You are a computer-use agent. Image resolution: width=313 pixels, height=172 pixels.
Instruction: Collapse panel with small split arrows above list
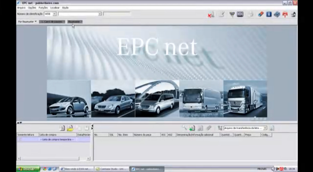[19, 123]
